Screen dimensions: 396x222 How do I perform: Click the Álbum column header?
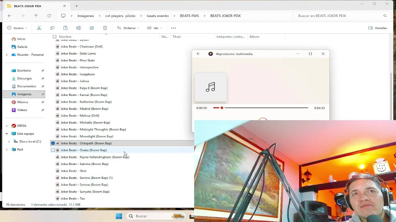coord(254,37)
